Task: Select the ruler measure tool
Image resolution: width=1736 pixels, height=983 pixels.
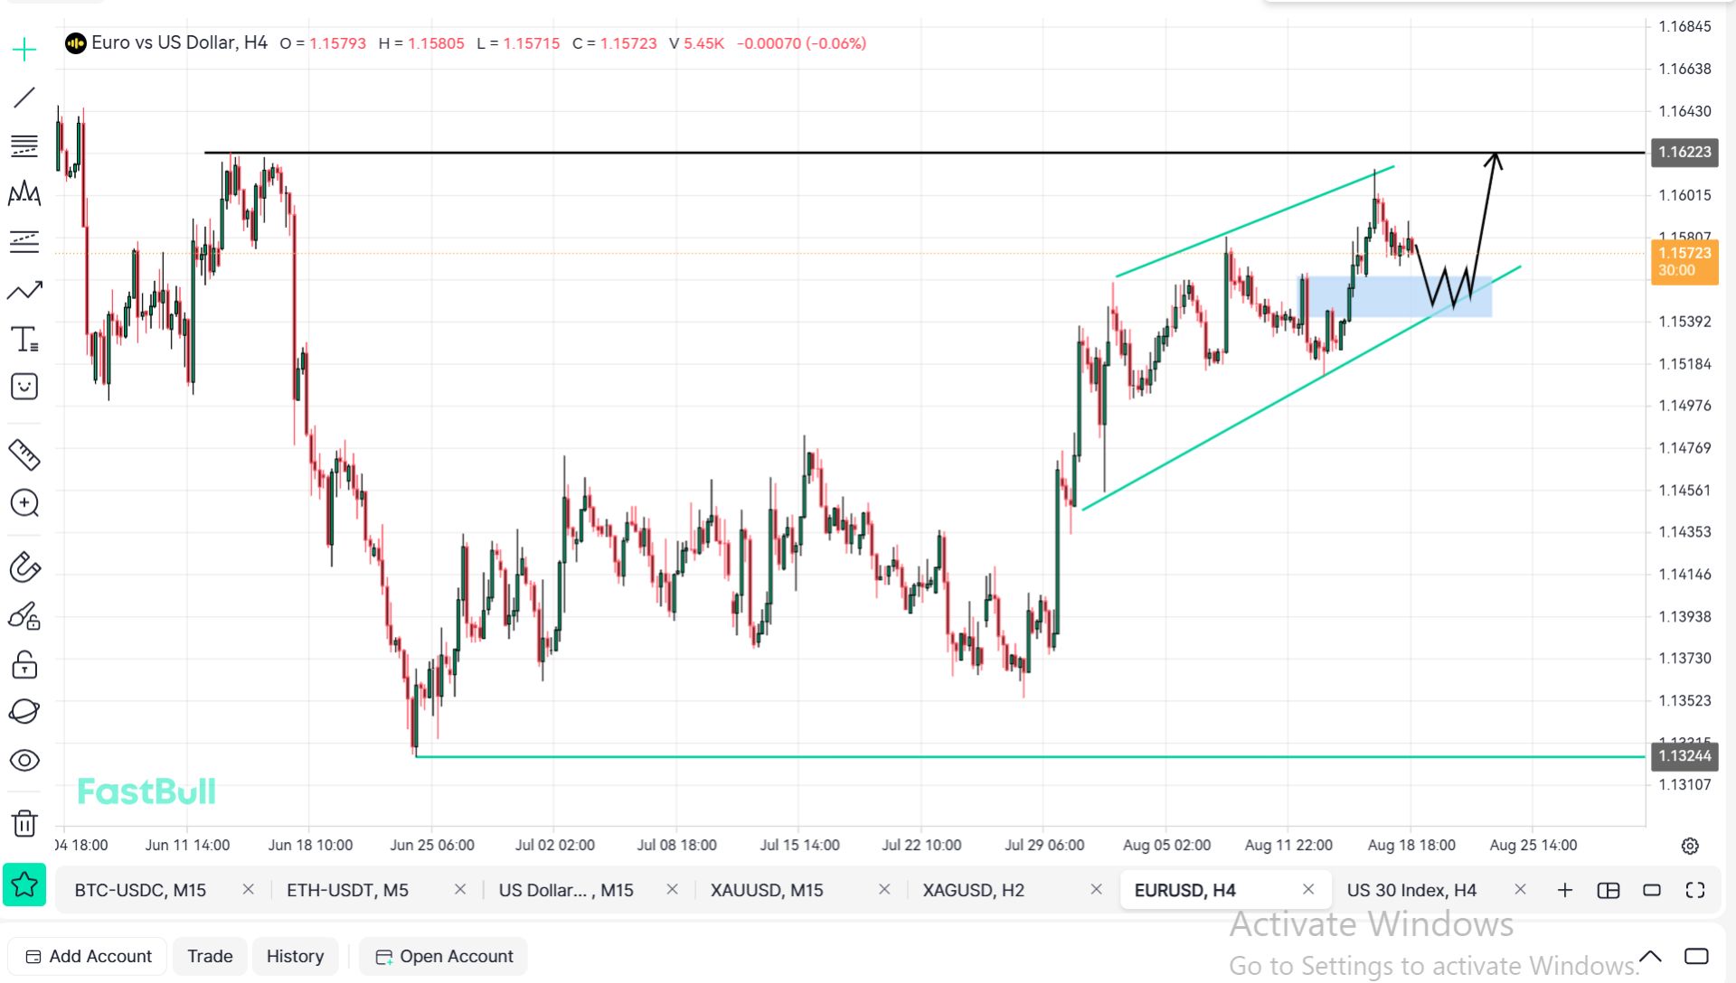Action: coord(24,454)
